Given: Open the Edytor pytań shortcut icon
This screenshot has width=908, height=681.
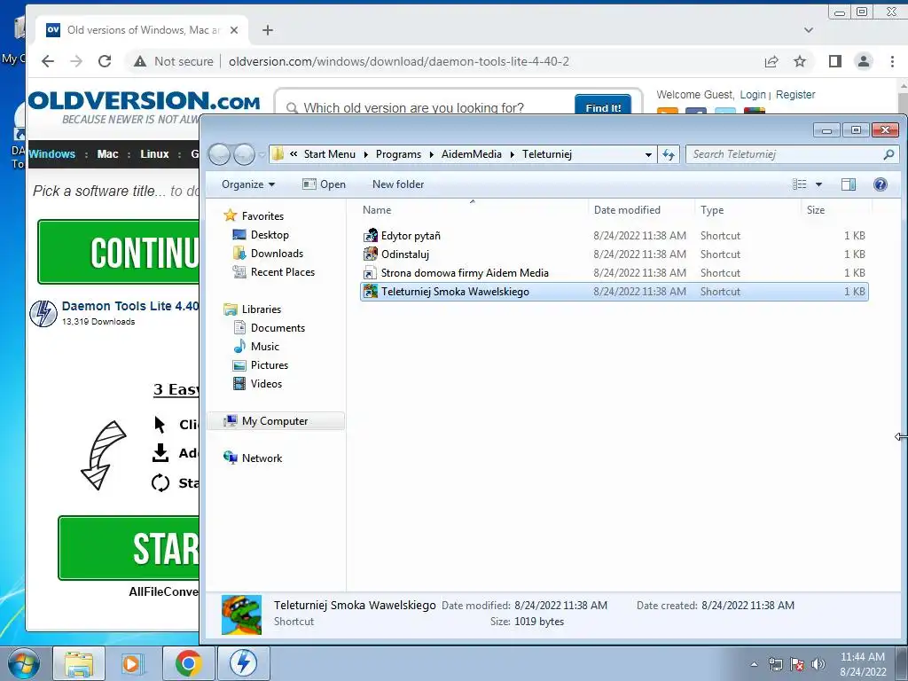Looking at the screenshot, I should (370, 236).
